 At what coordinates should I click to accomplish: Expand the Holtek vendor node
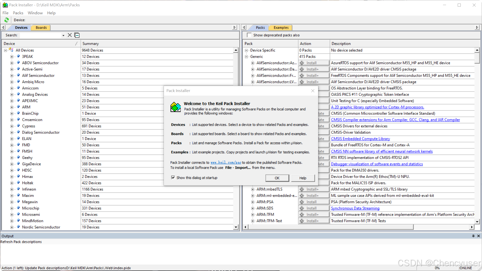tap(12, 183)
